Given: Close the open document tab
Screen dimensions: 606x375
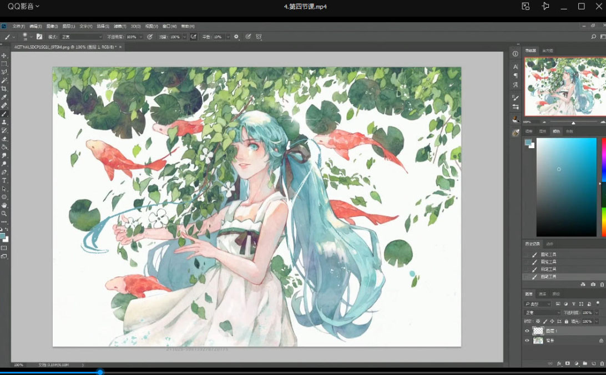Looking at the screenshot, I should (x=120, y=47).
